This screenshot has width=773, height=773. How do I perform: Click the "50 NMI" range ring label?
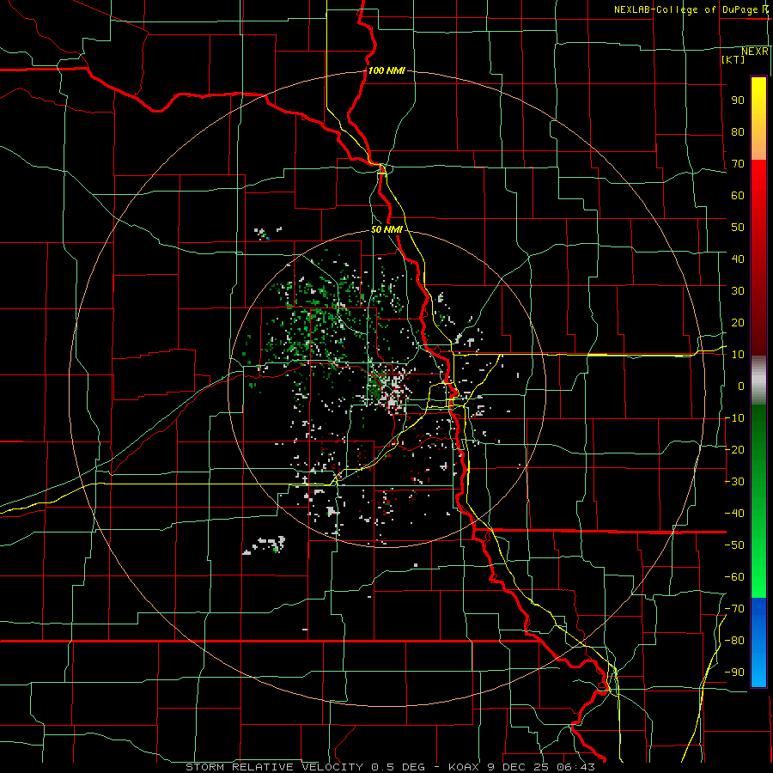(x=386, y=229)
